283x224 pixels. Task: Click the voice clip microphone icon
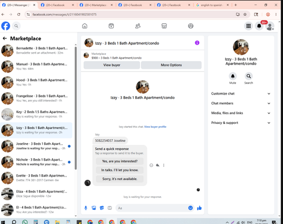point(86,208)
